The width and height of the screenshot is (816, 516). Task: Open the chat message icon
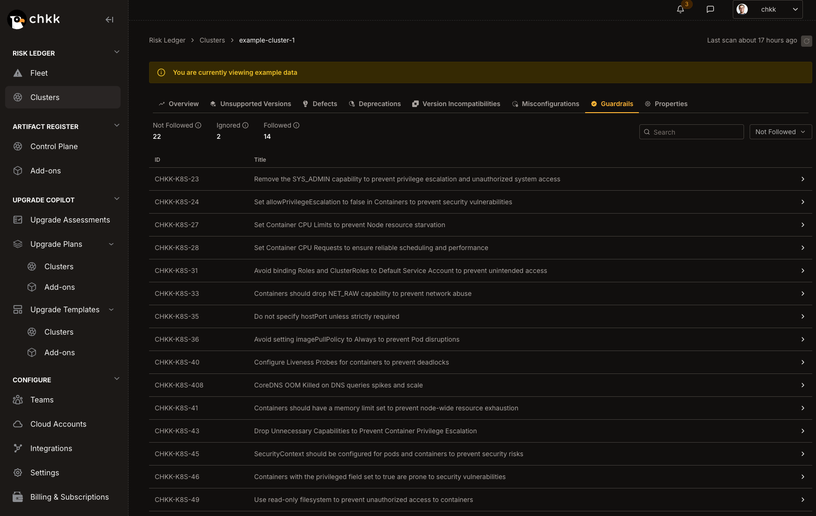[710, 9]
